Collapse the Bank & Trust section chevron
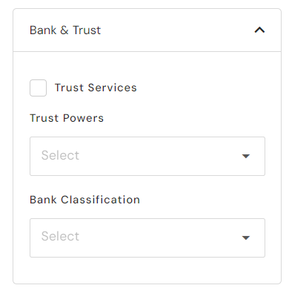The height and width of the screenshot is (288, 289). (259, 30)
